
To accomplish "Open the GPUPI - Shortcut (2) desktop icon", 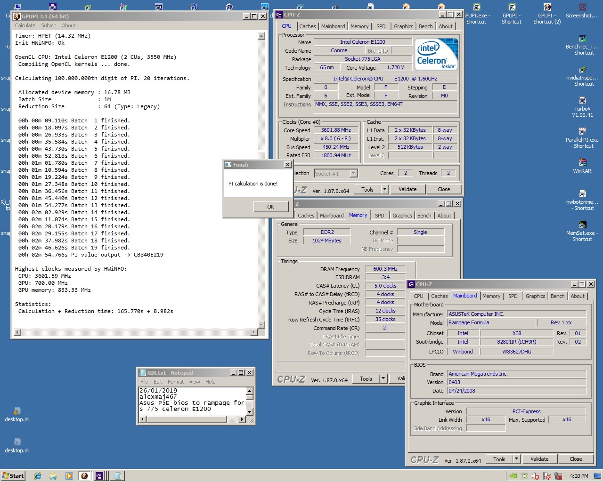I will (547, 13).
